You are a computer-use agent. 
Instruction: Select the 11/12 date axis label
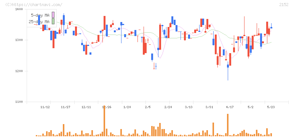(x=45, y=107)
